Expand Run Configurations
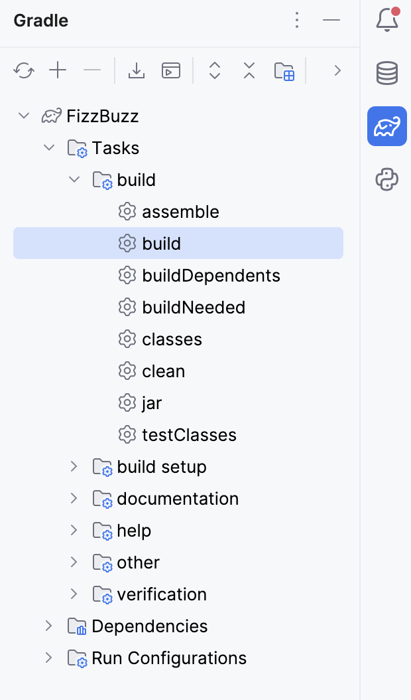The image size is (411, 700). (48, 657)
